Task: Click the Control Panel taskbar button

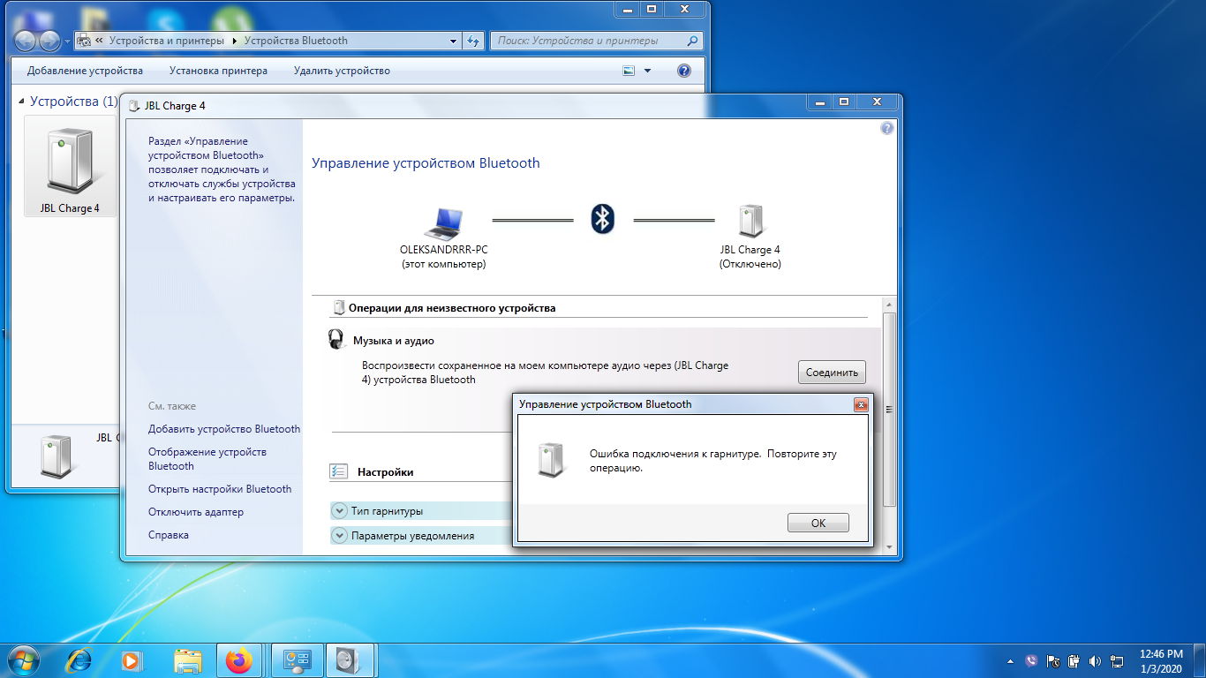Action: (296, 660)
